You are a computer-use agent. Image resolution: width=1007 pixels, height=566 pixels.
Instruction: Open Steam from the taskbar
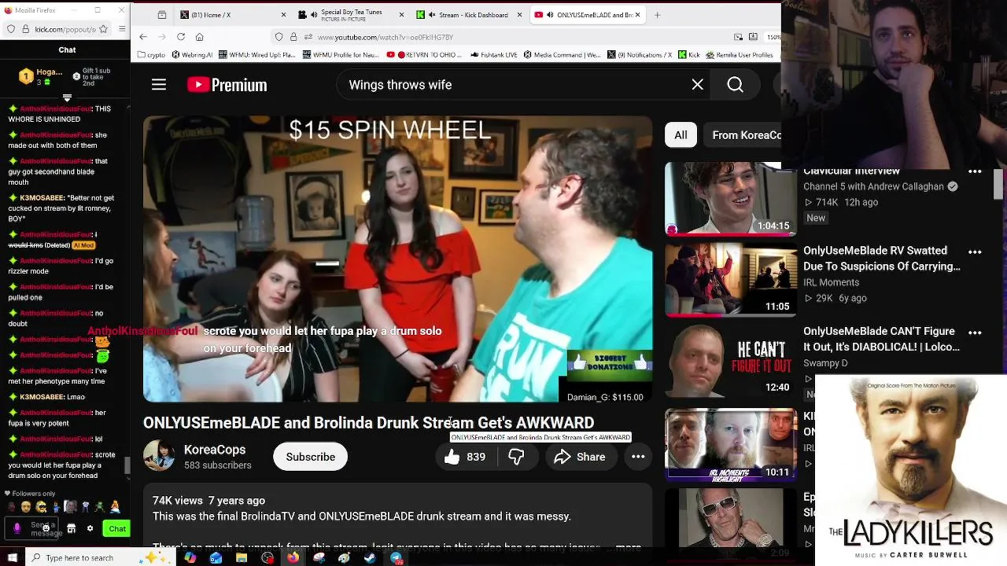coord(370,558)
